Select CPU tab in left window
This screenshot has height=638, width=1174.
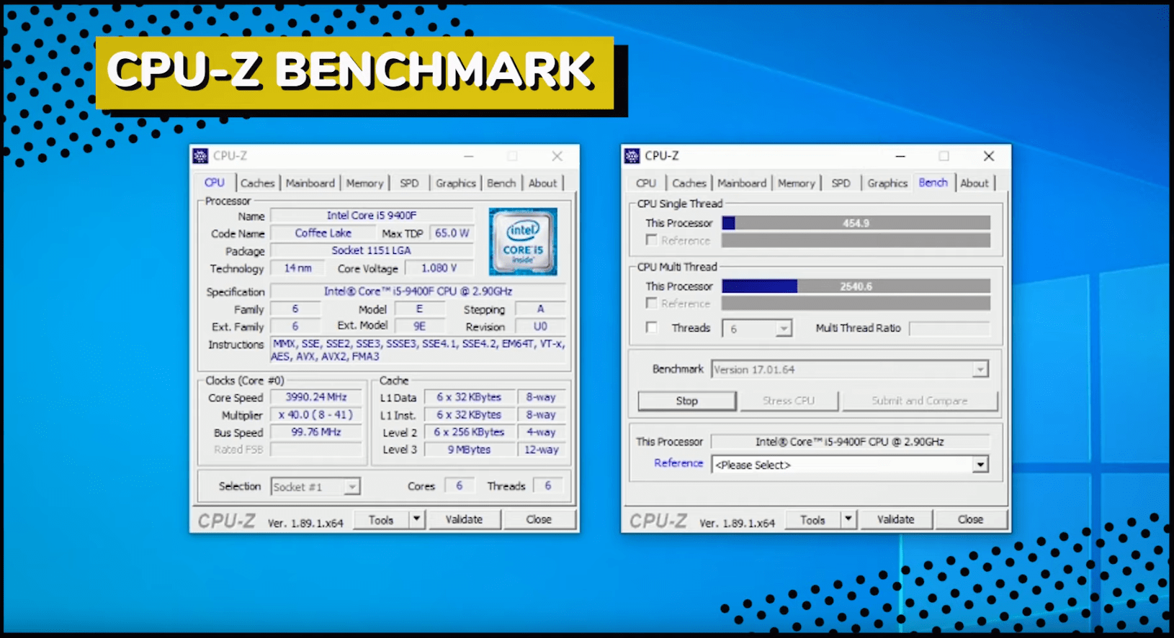215,183
